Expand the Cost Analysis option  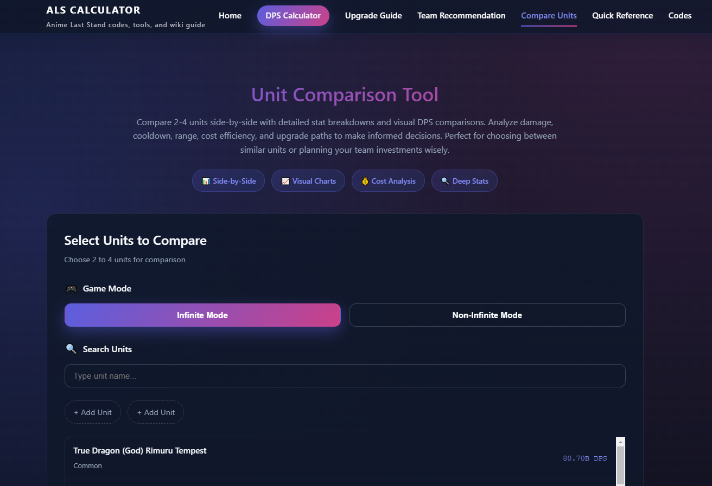point(388,180)
